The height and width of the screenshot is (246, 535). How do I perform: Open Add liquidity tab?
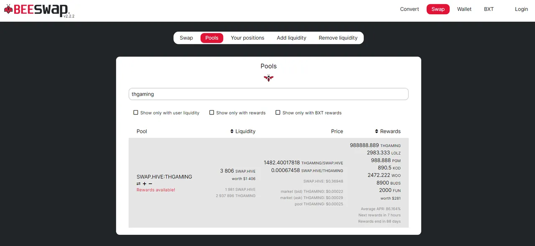coord(291,38)
